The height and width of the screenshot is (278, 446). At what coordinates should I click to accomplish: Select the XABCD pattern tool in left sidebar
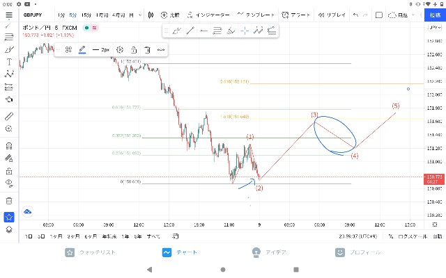tap(9, 74)
